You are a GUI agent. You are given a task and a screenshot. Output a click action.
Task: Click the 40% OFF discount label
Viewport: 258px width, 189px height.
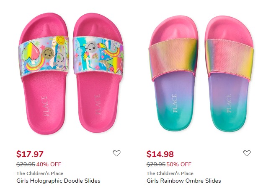[x=49, y=164]
